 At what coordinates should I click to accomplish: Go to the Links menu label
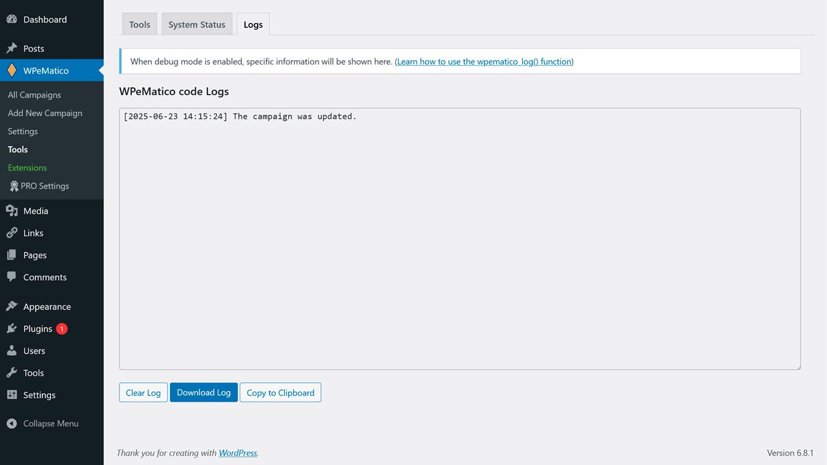[x=34, y=232]
